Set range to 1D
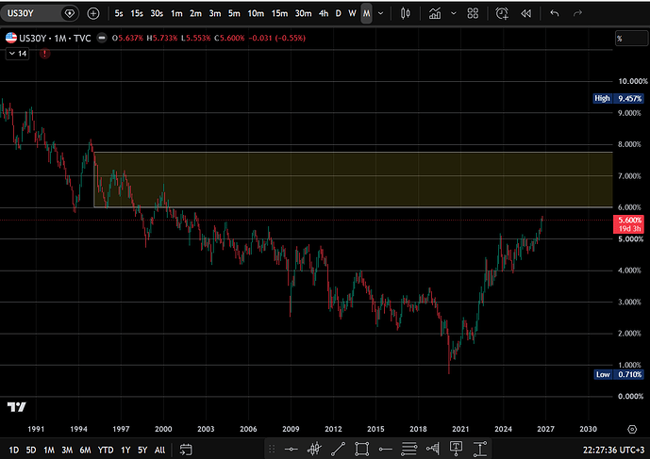The height and width of the screenshot is (459, 650). pos(14,450)
